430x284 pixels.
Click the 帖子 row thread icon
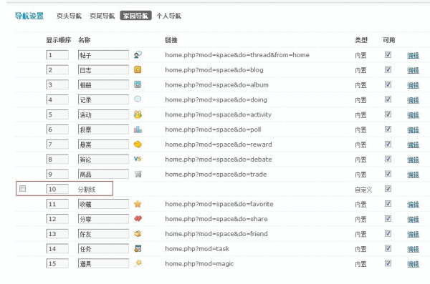click(138, 55)
